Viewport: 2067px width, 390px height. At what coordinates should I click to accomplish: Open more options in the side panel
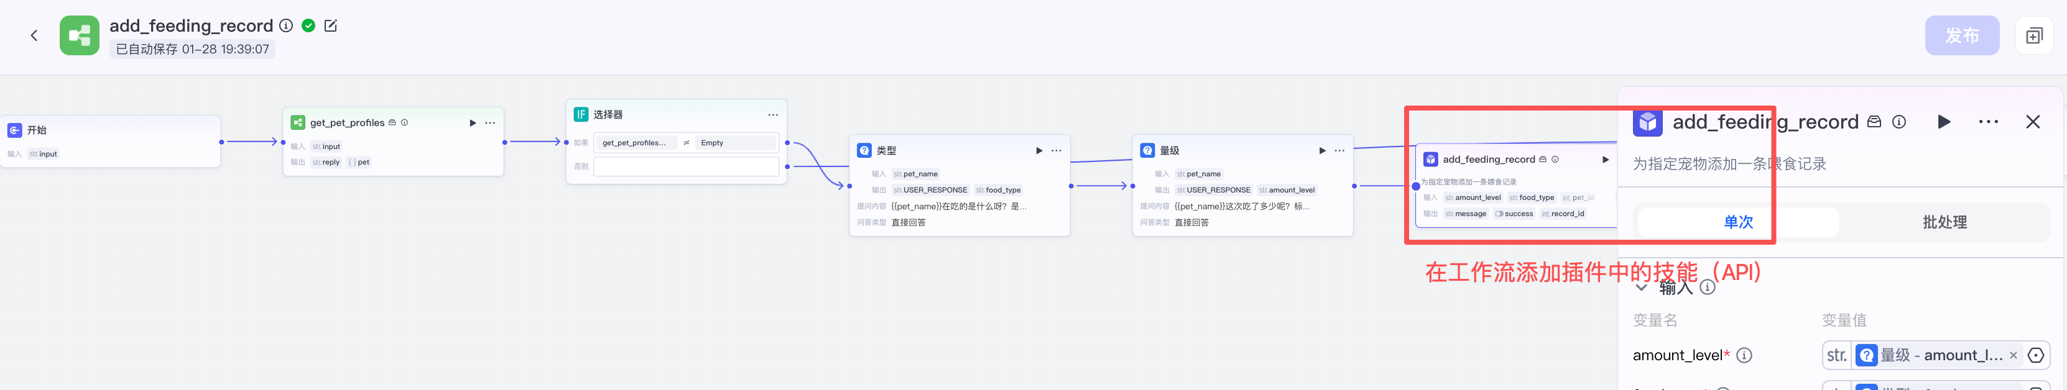pos(1989,122)
